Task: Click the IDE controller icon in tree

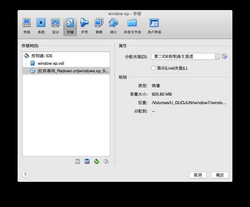Action: pyautogui.click(x=26, y=56)
